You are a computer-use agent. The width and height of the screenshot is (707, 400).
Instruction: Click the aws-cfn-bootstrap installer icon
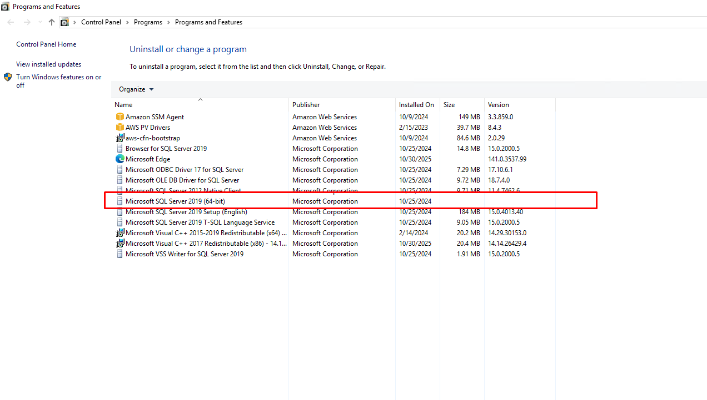(120, 138)
